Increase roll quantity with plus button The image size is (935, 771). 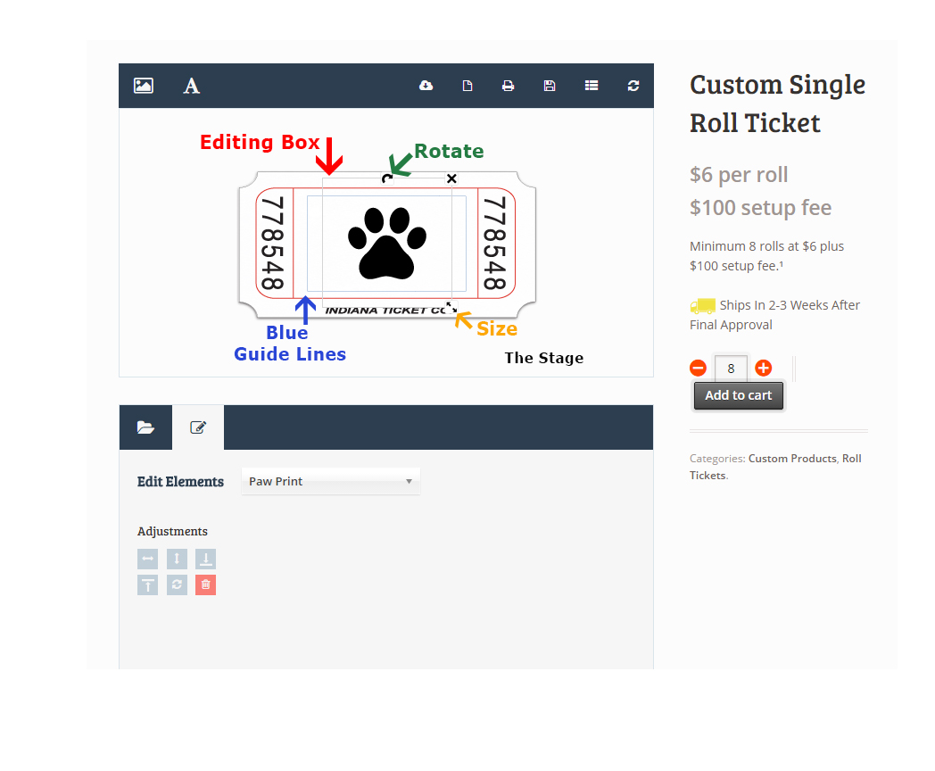point(764,368)
